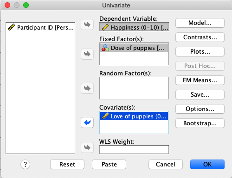The height and width of the screenshot is (178, 232).
Task: Open the Options... dialog
Action: (200, 109)
